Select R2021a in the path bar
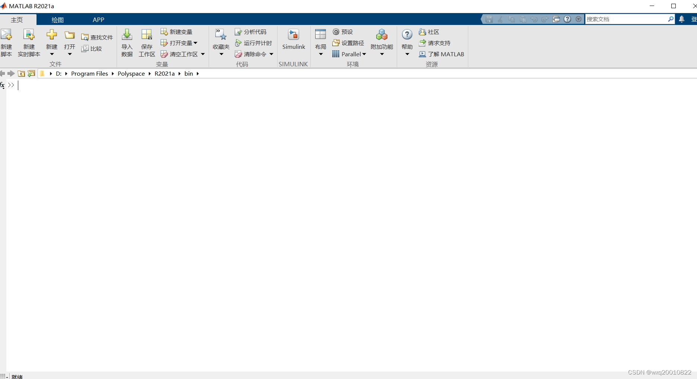 [x=165, y=73]
